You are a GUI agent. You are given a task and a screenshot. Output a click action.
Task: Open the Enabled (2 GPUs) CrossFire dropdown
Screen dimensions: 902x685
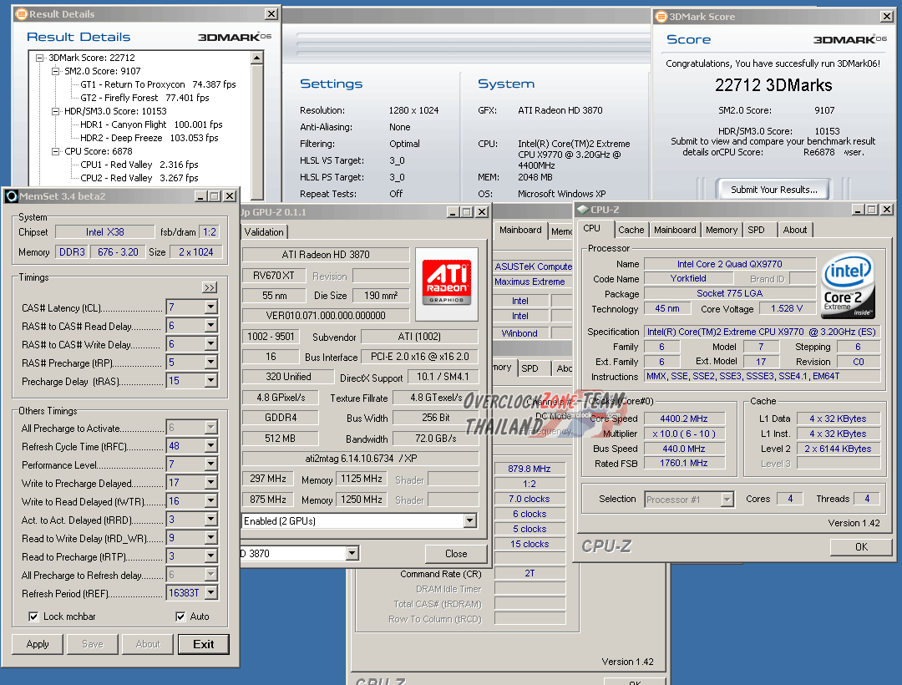(470, 521)
